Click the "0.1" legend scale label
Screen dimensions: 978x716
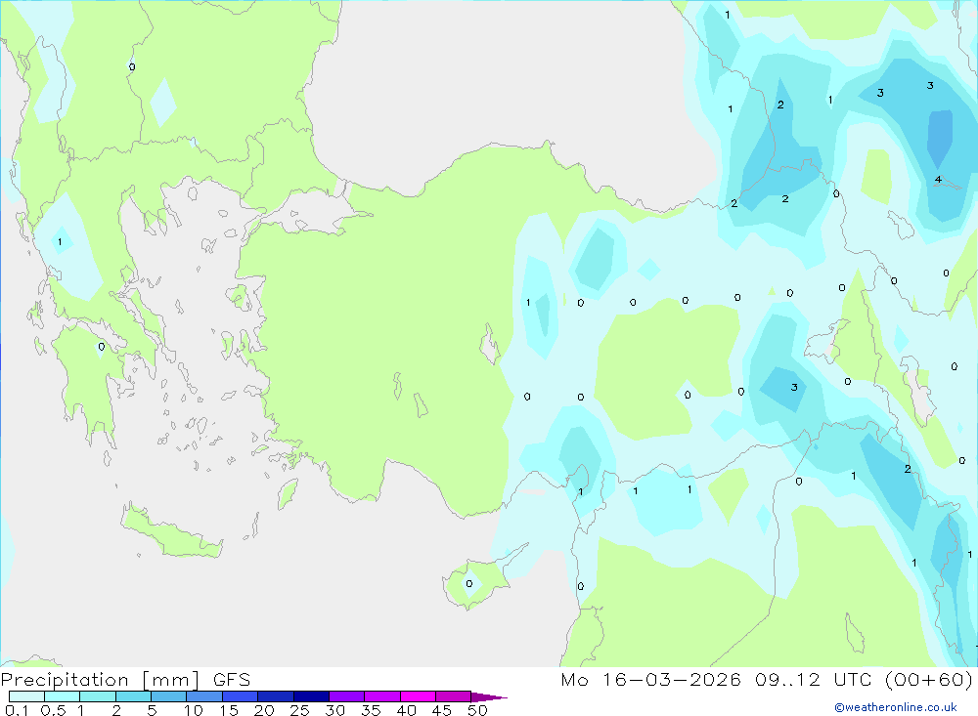point(17,710)
